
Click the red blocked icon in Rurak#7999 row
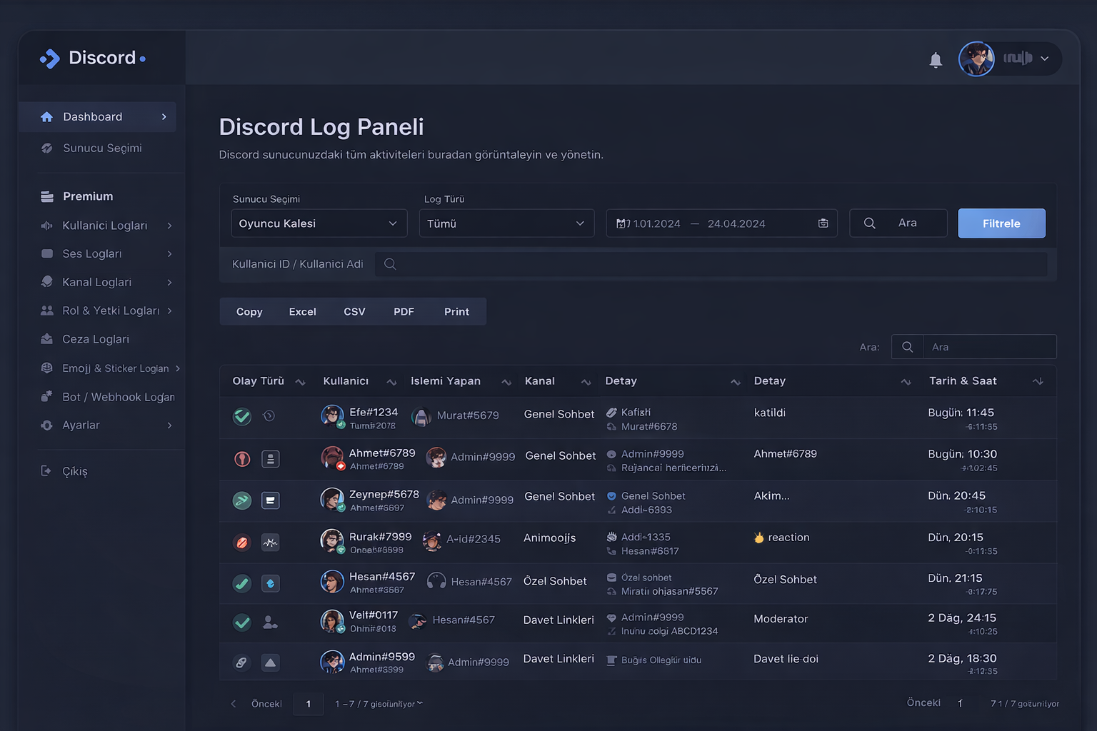(242, 543)
